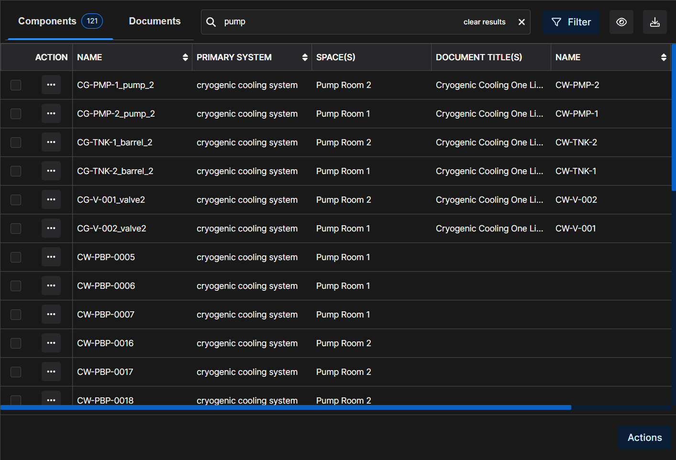Check the box for CW-PBP-0005
676x460 pixels.
[16, 257]
